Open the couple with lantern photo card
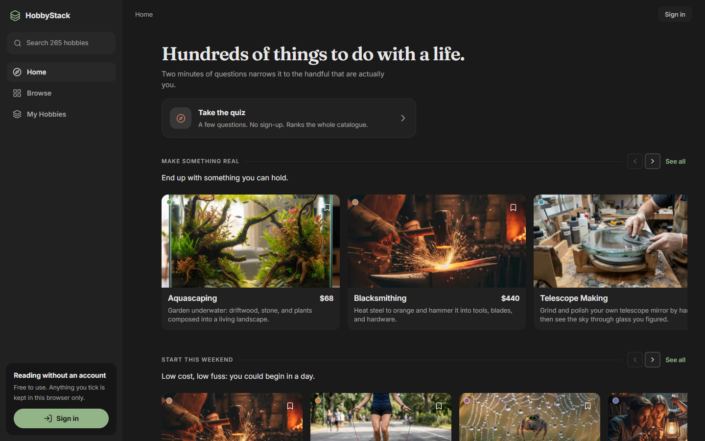705x441 pixels. pos(648,417)
